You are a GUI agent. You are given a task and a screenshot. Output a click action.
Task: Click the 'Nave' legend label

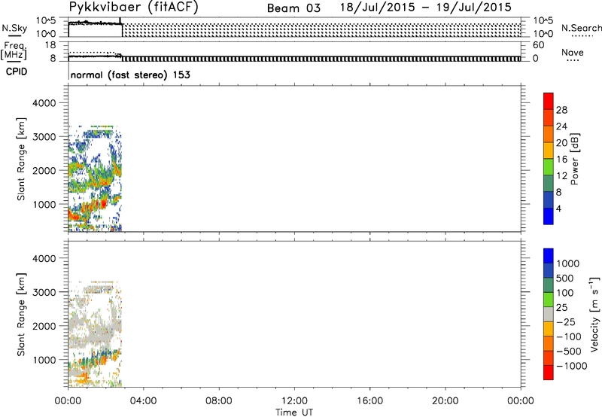(x=572, y=52)
